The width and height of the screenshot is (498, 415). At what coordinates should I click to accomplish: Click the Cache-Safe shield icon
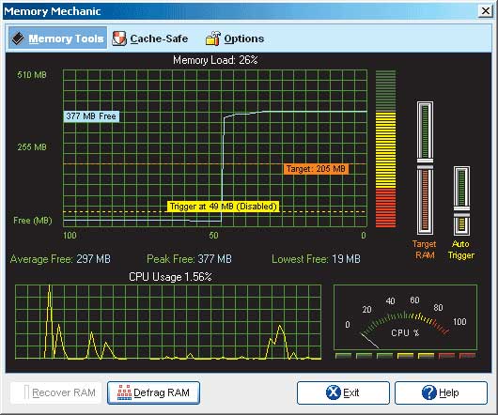point(119,38)
